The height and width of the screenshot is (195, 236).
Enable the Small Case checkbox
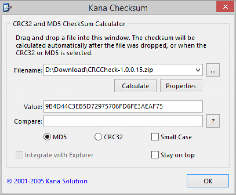(155, 137)
